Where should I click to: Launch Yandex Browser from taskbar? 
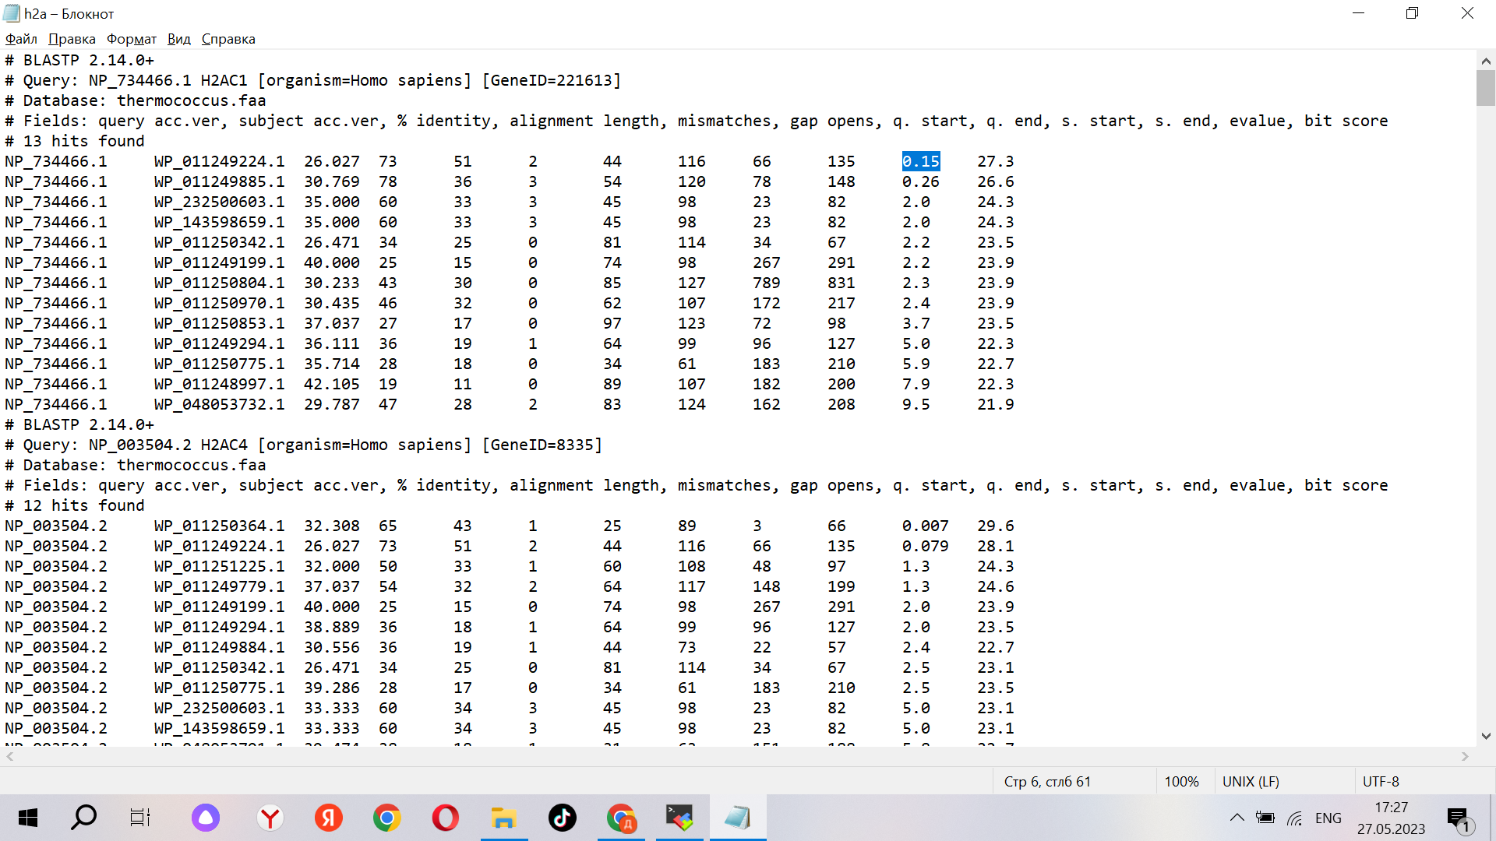[270, 818]
